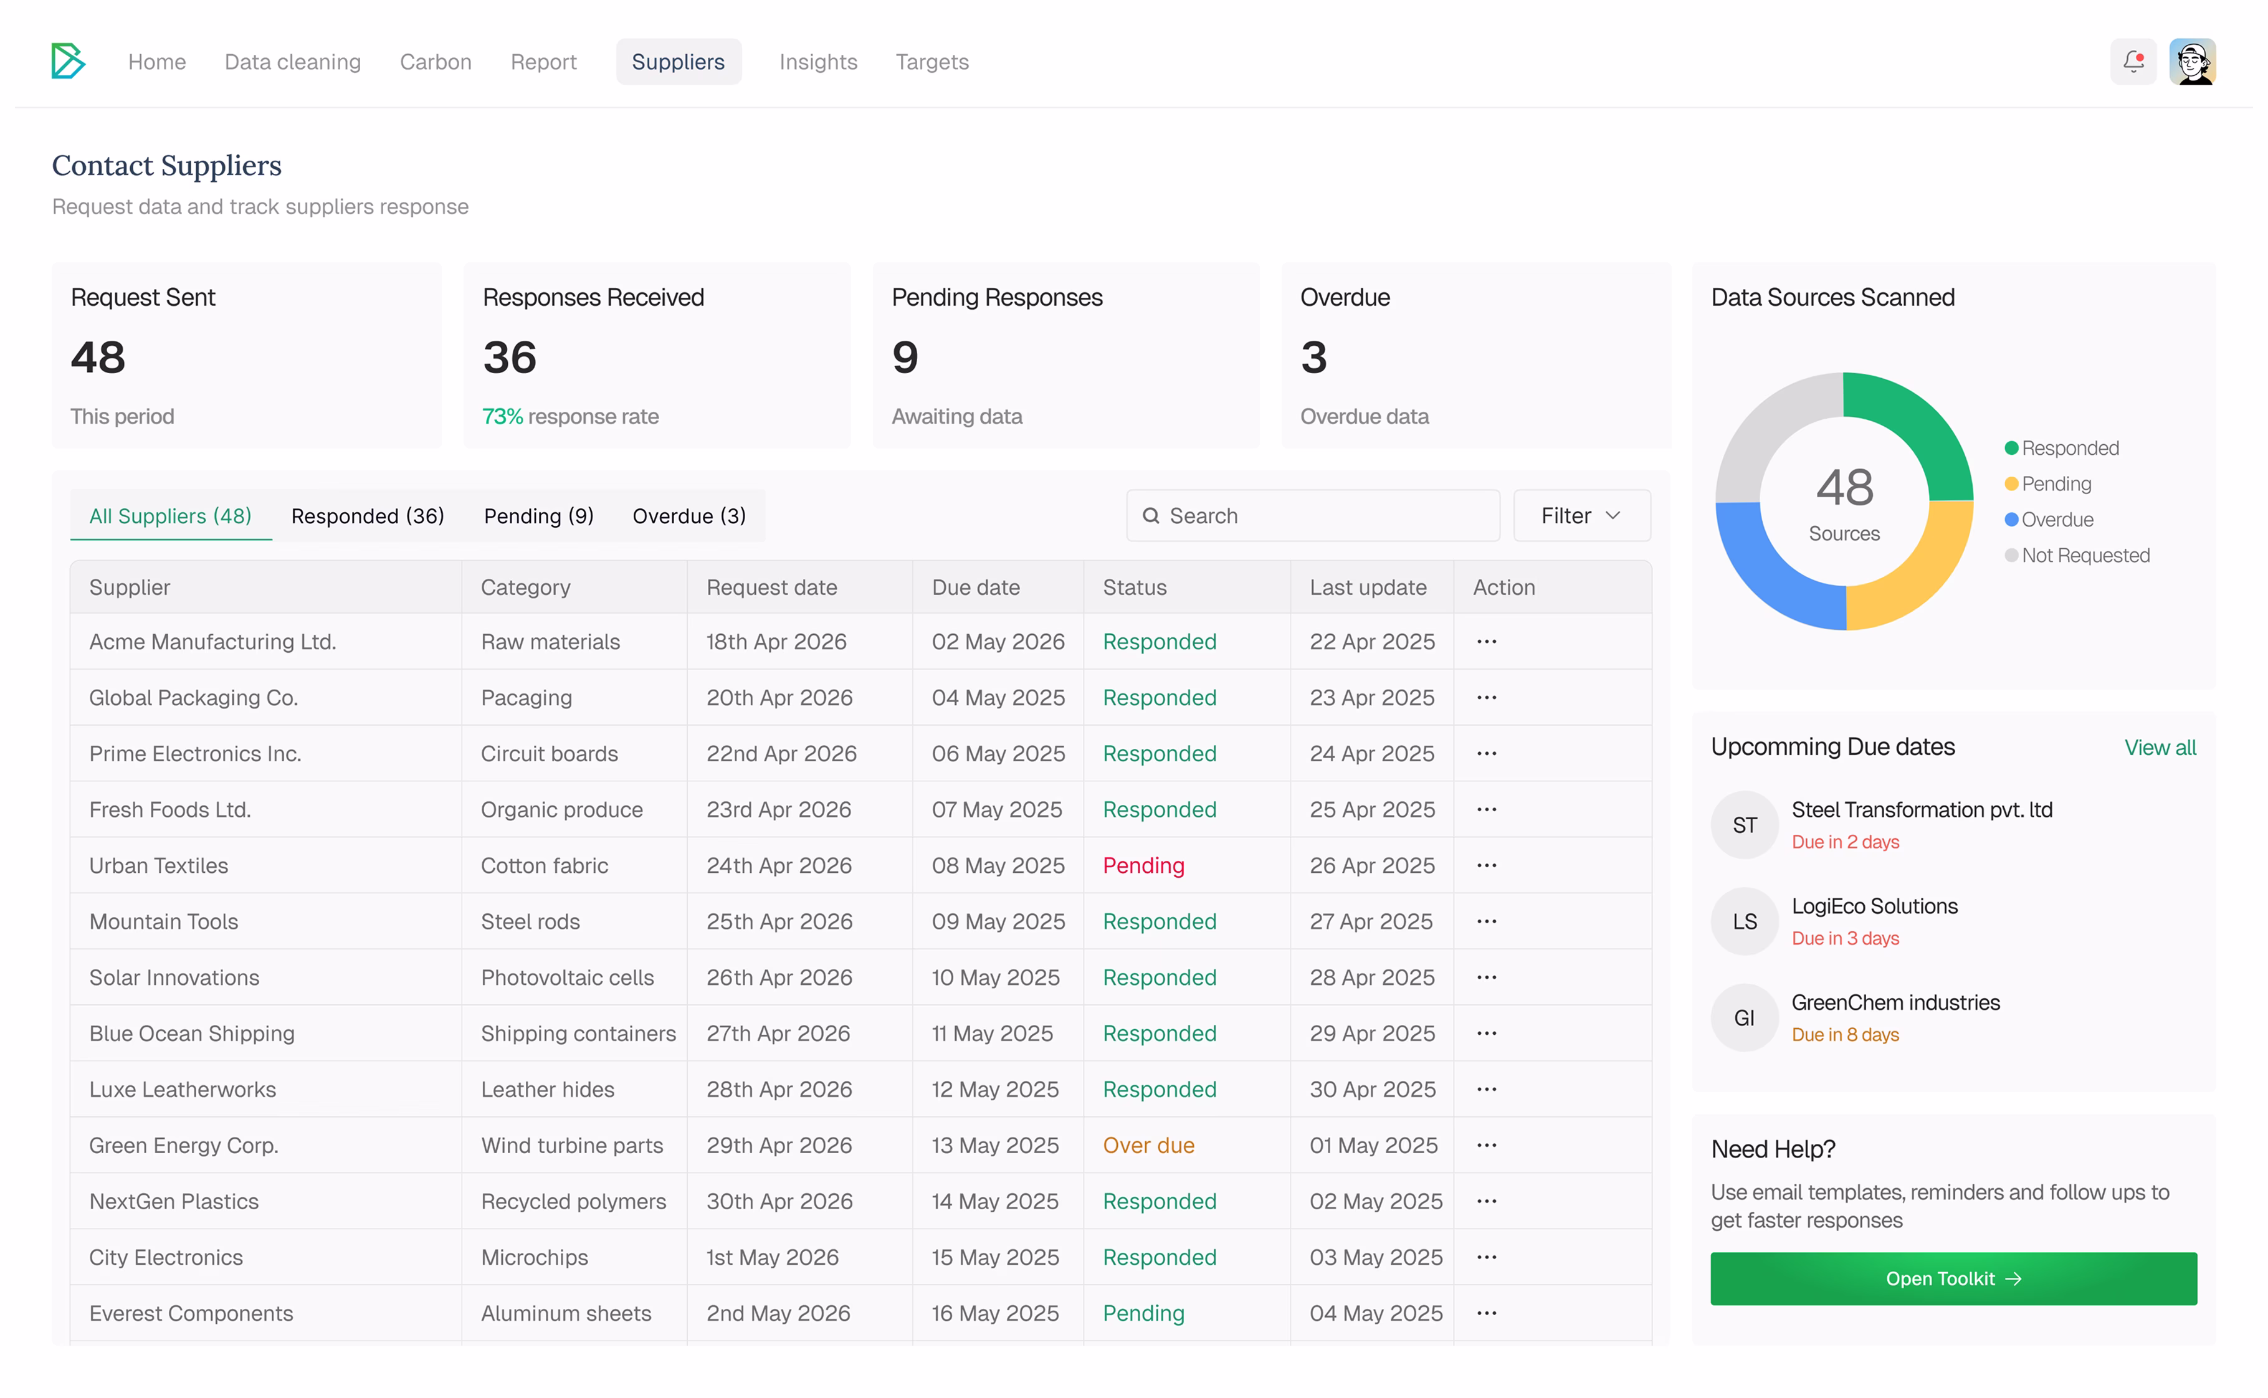Open actions menu for Green Energy Corp.
2268x1398 pixels.
[1486, 1144]
